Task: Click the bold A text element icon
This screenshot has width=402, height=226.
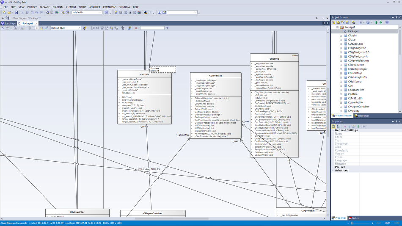Action: point(130,12)
